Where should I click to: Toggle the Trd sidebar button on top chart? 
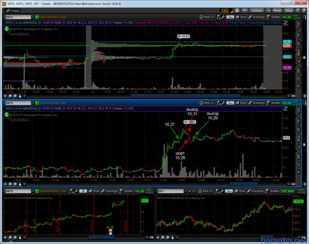299,25
